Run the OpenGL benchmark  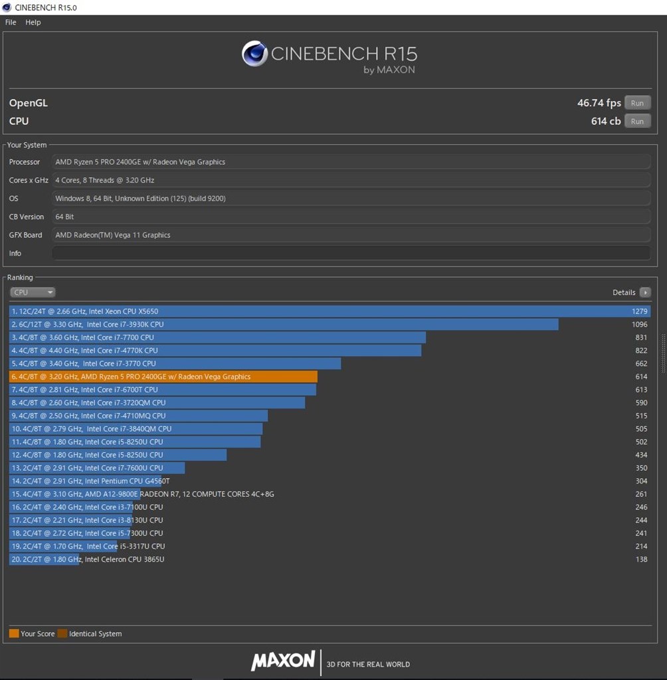click(x=637, y=103)
